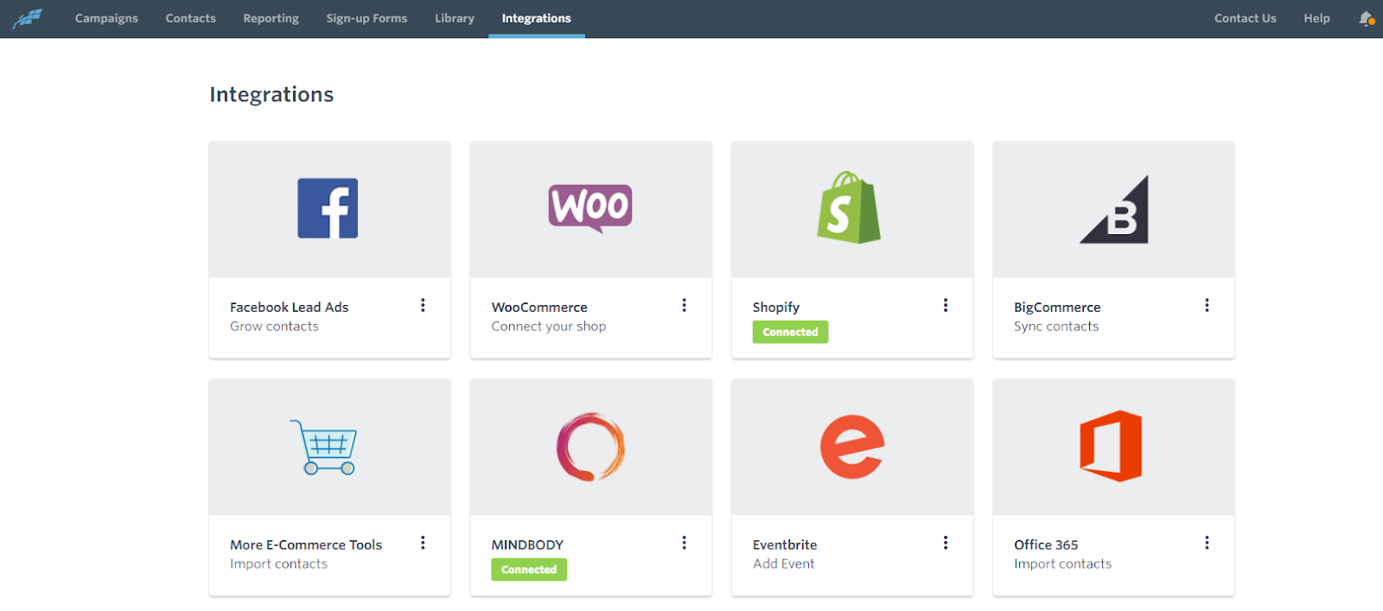Click the Eventbrite 'e' logo
Image resolution: width=1383 pixels, height=611 pixels.
pyautogui.click(x=852, y=447)
